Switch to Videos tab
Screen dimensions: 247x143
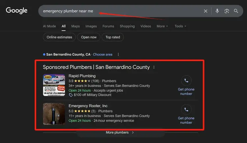point(146,26)
